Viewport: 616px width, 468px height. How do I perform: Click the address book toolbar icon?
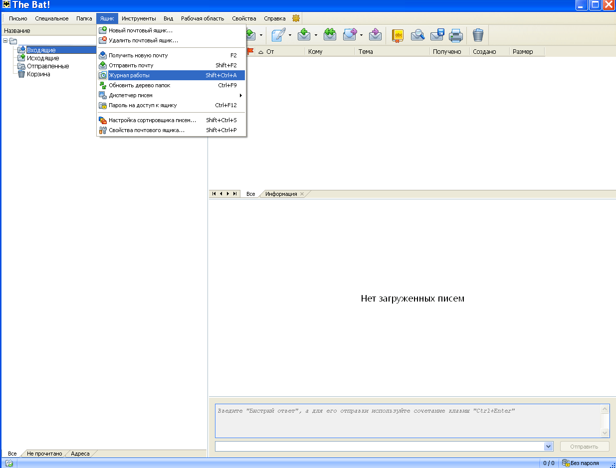click(398, 35)
